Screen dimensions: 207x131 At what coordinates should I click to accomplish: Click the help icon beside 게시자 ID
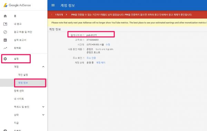pyautogui.click(x=83, y=35)
